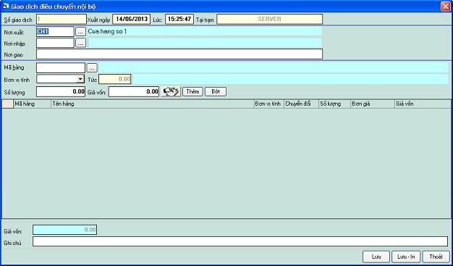Image resolution: width=453 pixels, height=266 pixels.
Task: Click the Mã hàng column header
Action: tap(33, 104)
